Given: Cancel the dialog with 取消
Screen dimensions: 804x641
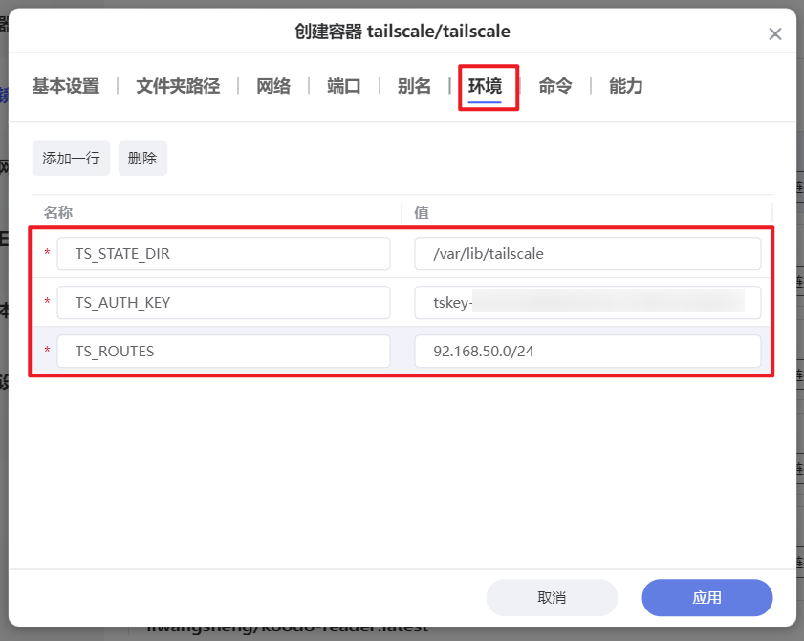Looking at the screenshot, I should [x=552, y=597].
